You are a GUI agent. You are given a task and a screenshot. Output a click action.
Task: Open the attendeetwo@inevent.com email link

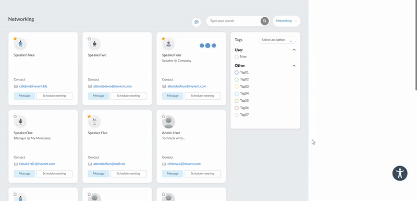click(113, 87)
